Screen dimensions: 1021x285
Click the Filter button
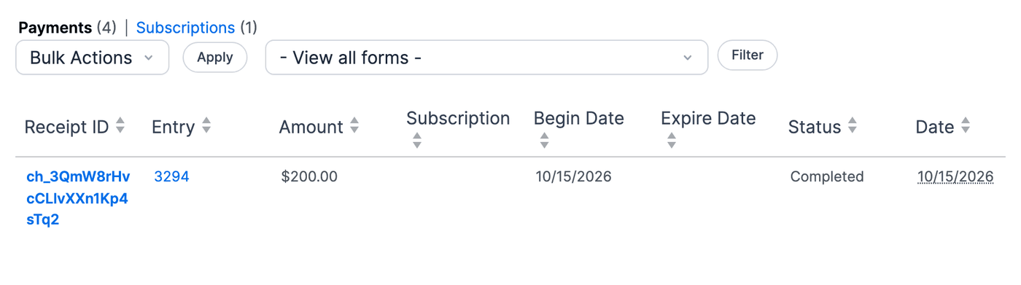tap(748, 55)
